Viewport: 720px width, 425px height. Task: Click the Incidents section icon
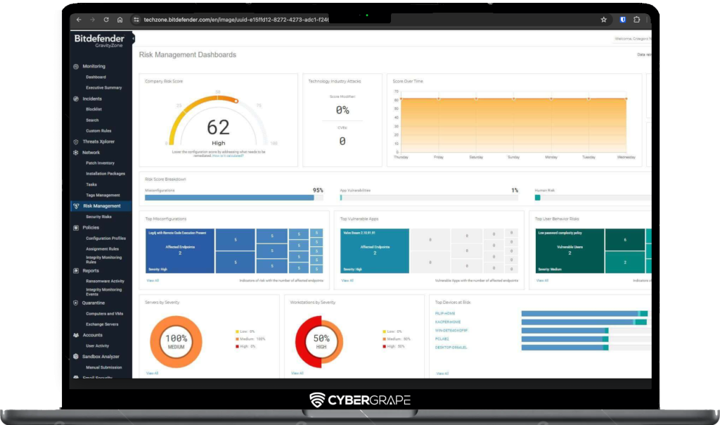pyautogui.click(x=76, y=99)
